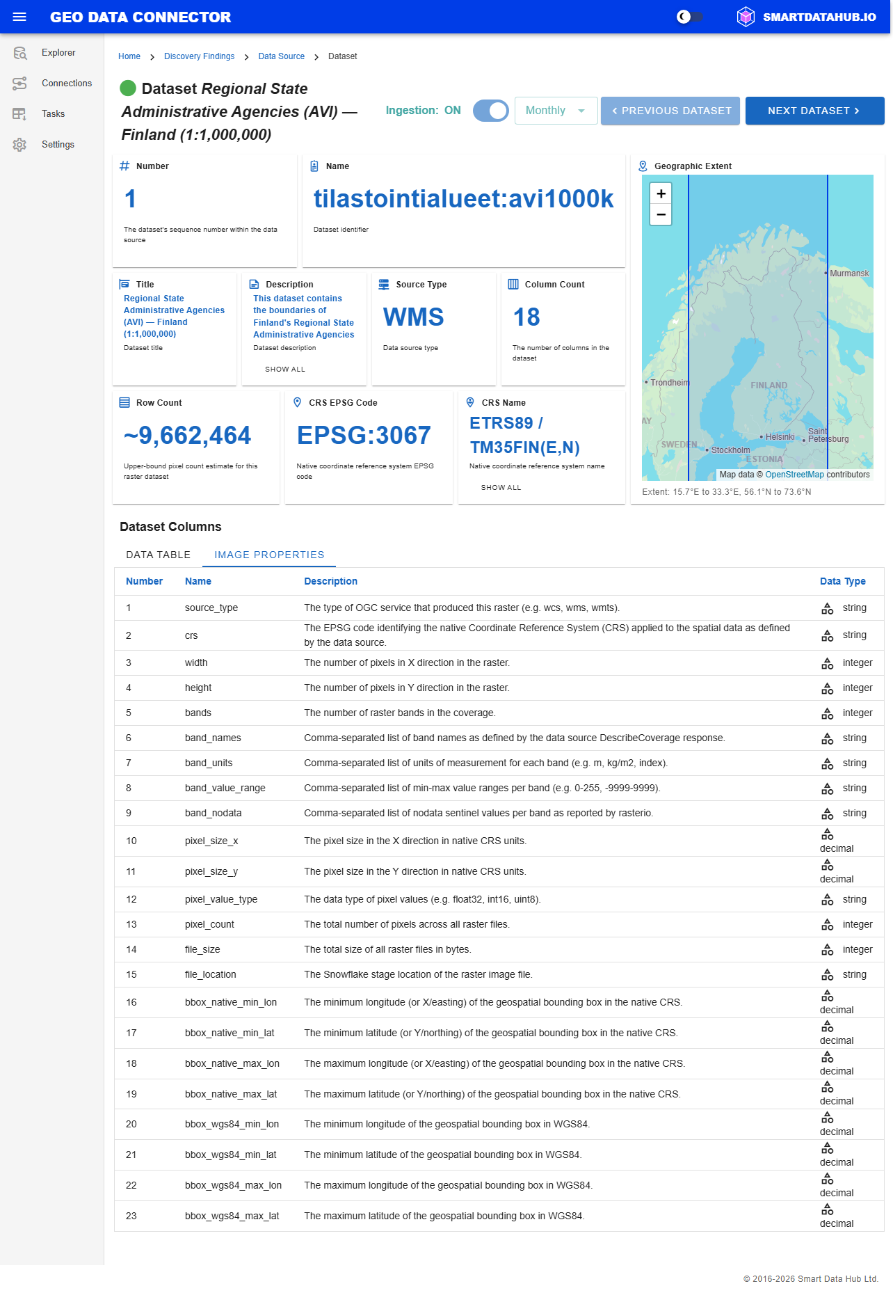
Task: Select the Image Properties tab
Action: pos(269,555)
